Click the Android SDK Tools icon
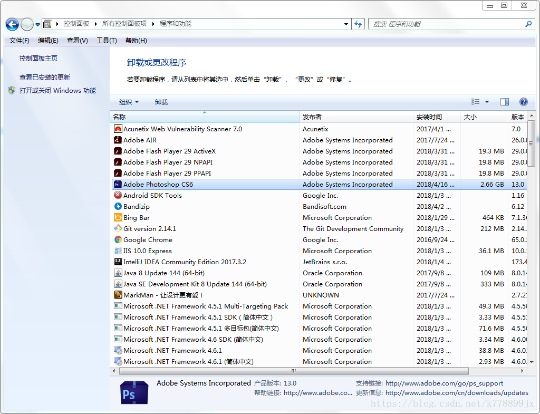This screenshot has width=540, height=414. tap(118, 195)
